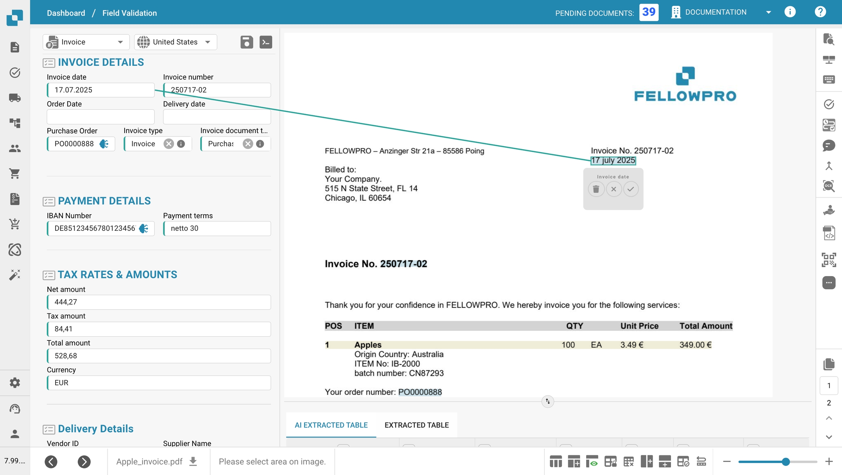Open the console terminal icon
This screenshot has width=842, height=475.
tap(266, 42)
